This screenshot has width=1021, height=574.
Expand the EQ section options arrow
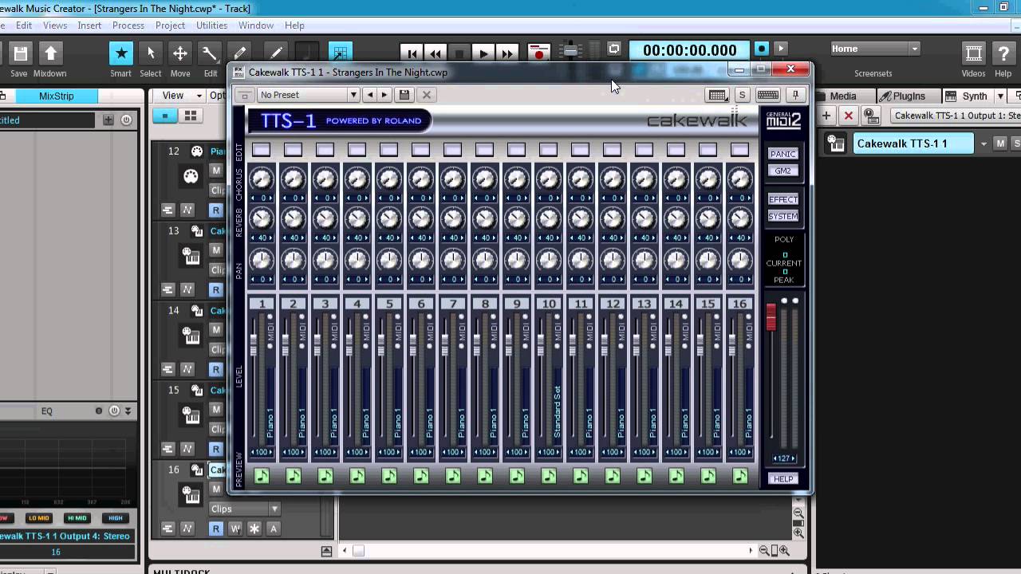128,411
